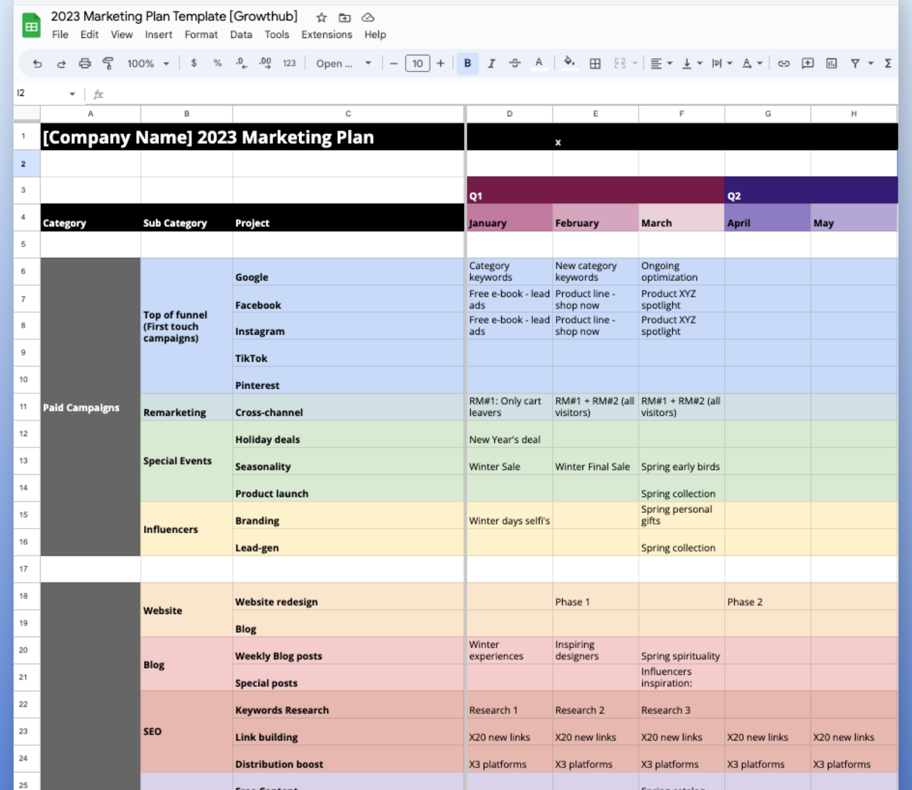Screen dimensions: 912x790
Task: Select the Paint format tool
Action: (108, 64)
